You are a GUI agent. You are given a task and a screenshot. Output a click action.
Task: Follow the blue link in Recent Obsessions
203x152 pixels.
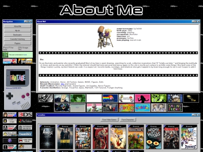click(62, 84)
